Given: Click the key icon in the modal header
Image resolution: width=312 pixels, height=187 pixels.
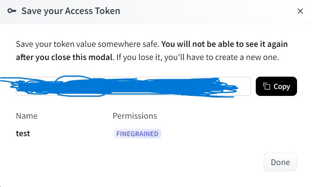Looking at the screenshot, I should tap(12, 11).
